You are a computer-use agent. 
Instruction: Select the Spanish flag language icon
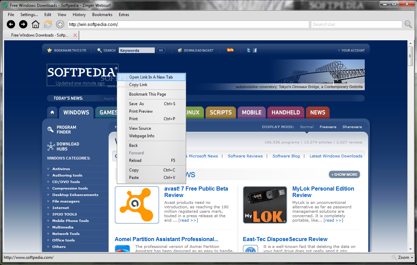pos(231,50)
